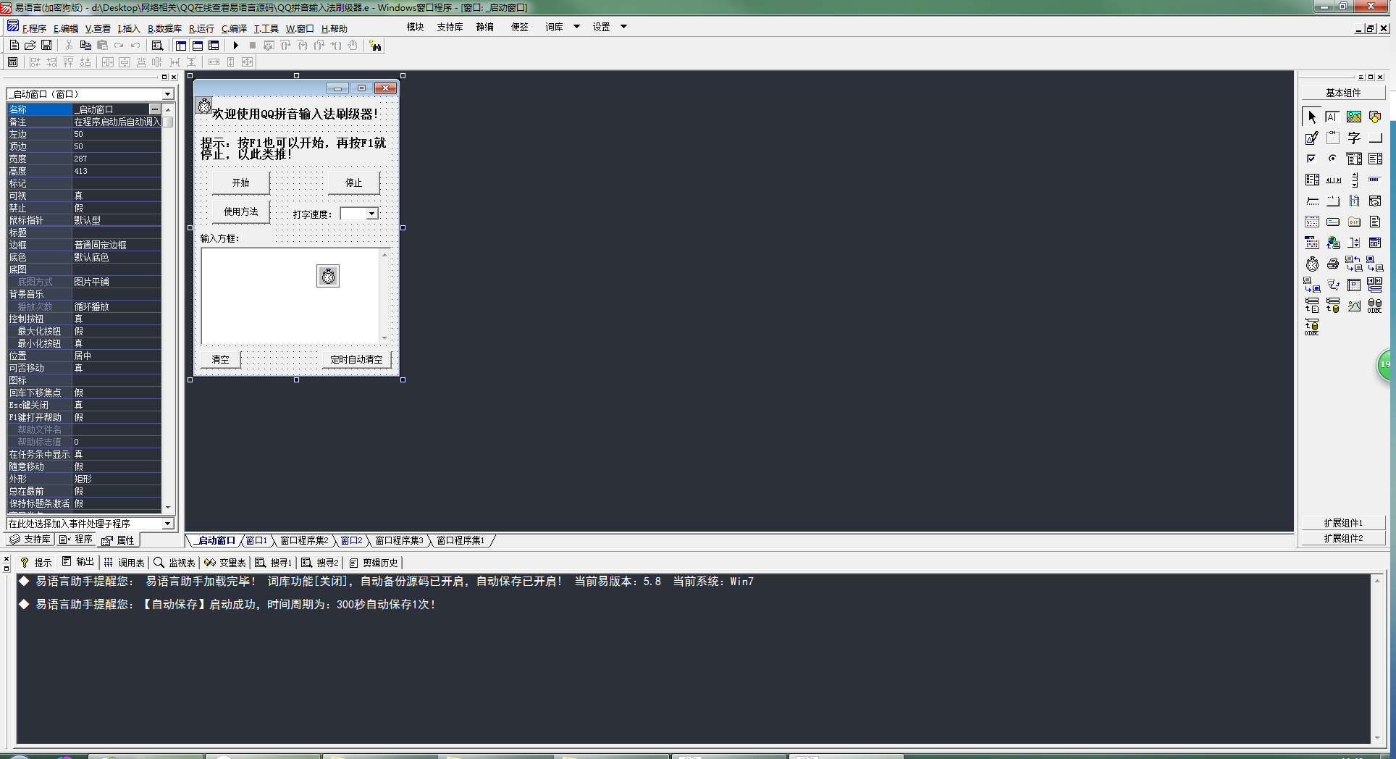Select the radio button component in toolbox
Viewport: 1396px width, 759px height.
[1333, 159]
